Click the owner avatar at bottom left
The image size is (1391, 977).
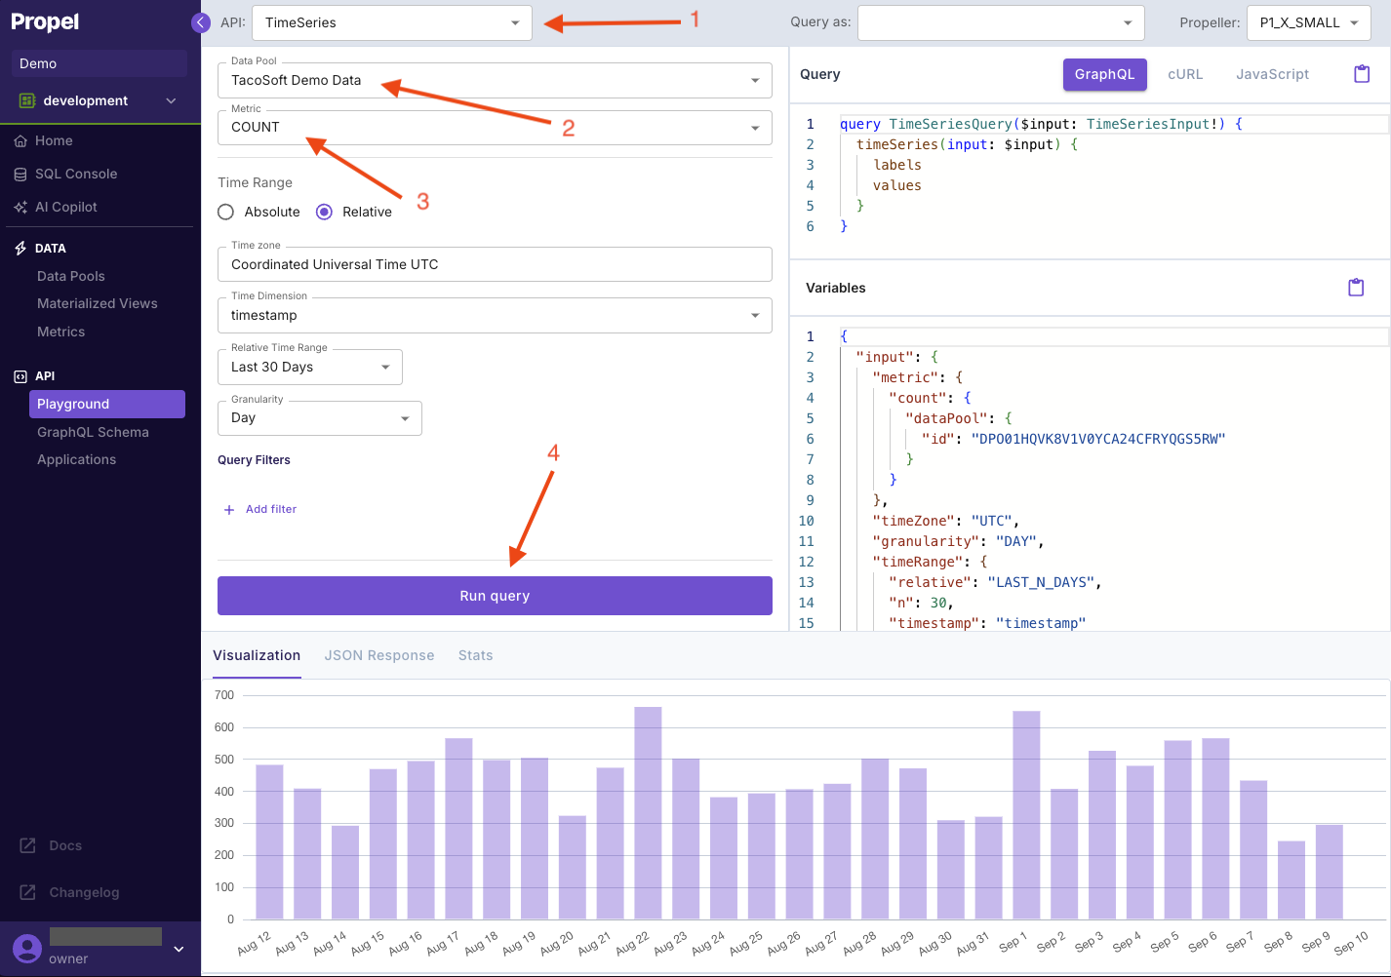click(x=28, y=948)
